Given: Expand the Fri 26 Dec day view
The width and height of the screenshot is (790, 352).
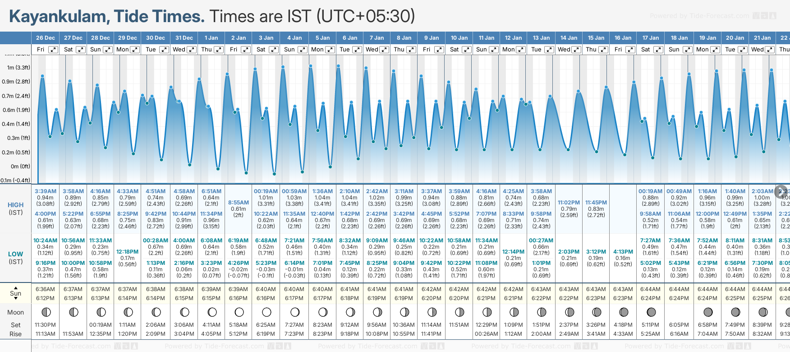Looking at the screenshot, I should click(53, 50).
